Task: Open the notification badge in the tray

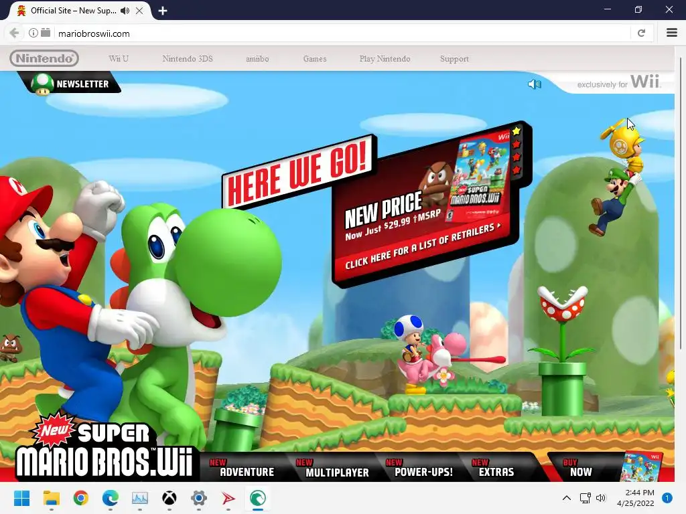Action: point(667,497)
